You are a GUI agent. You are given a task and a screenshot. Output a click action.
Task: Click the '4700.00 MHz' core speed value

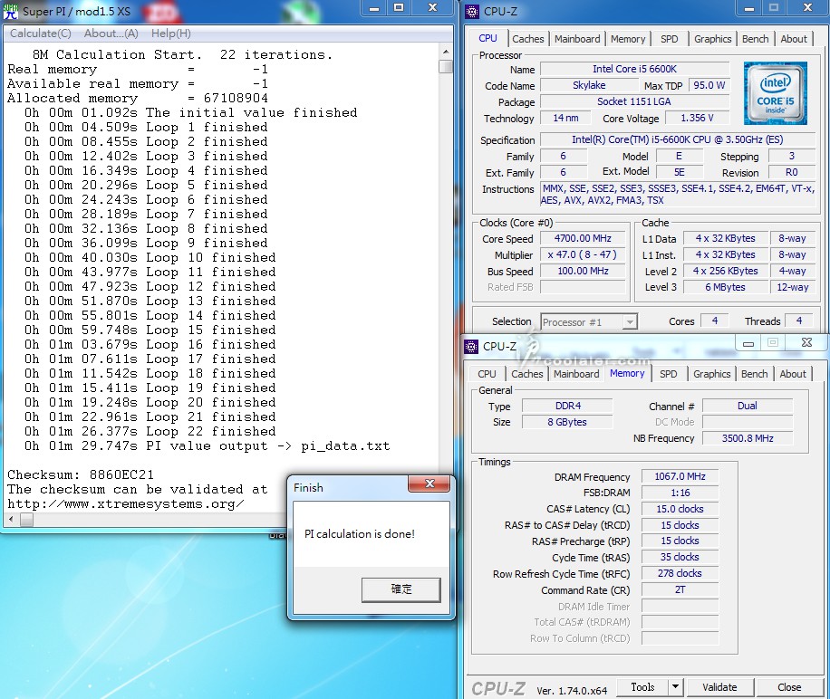[x=583, y=238]
